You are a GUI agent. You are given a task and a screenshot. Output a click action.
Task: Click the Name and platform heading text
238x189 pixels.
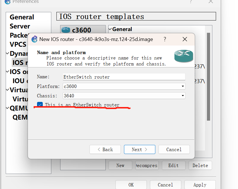click(x=61, y=52)
